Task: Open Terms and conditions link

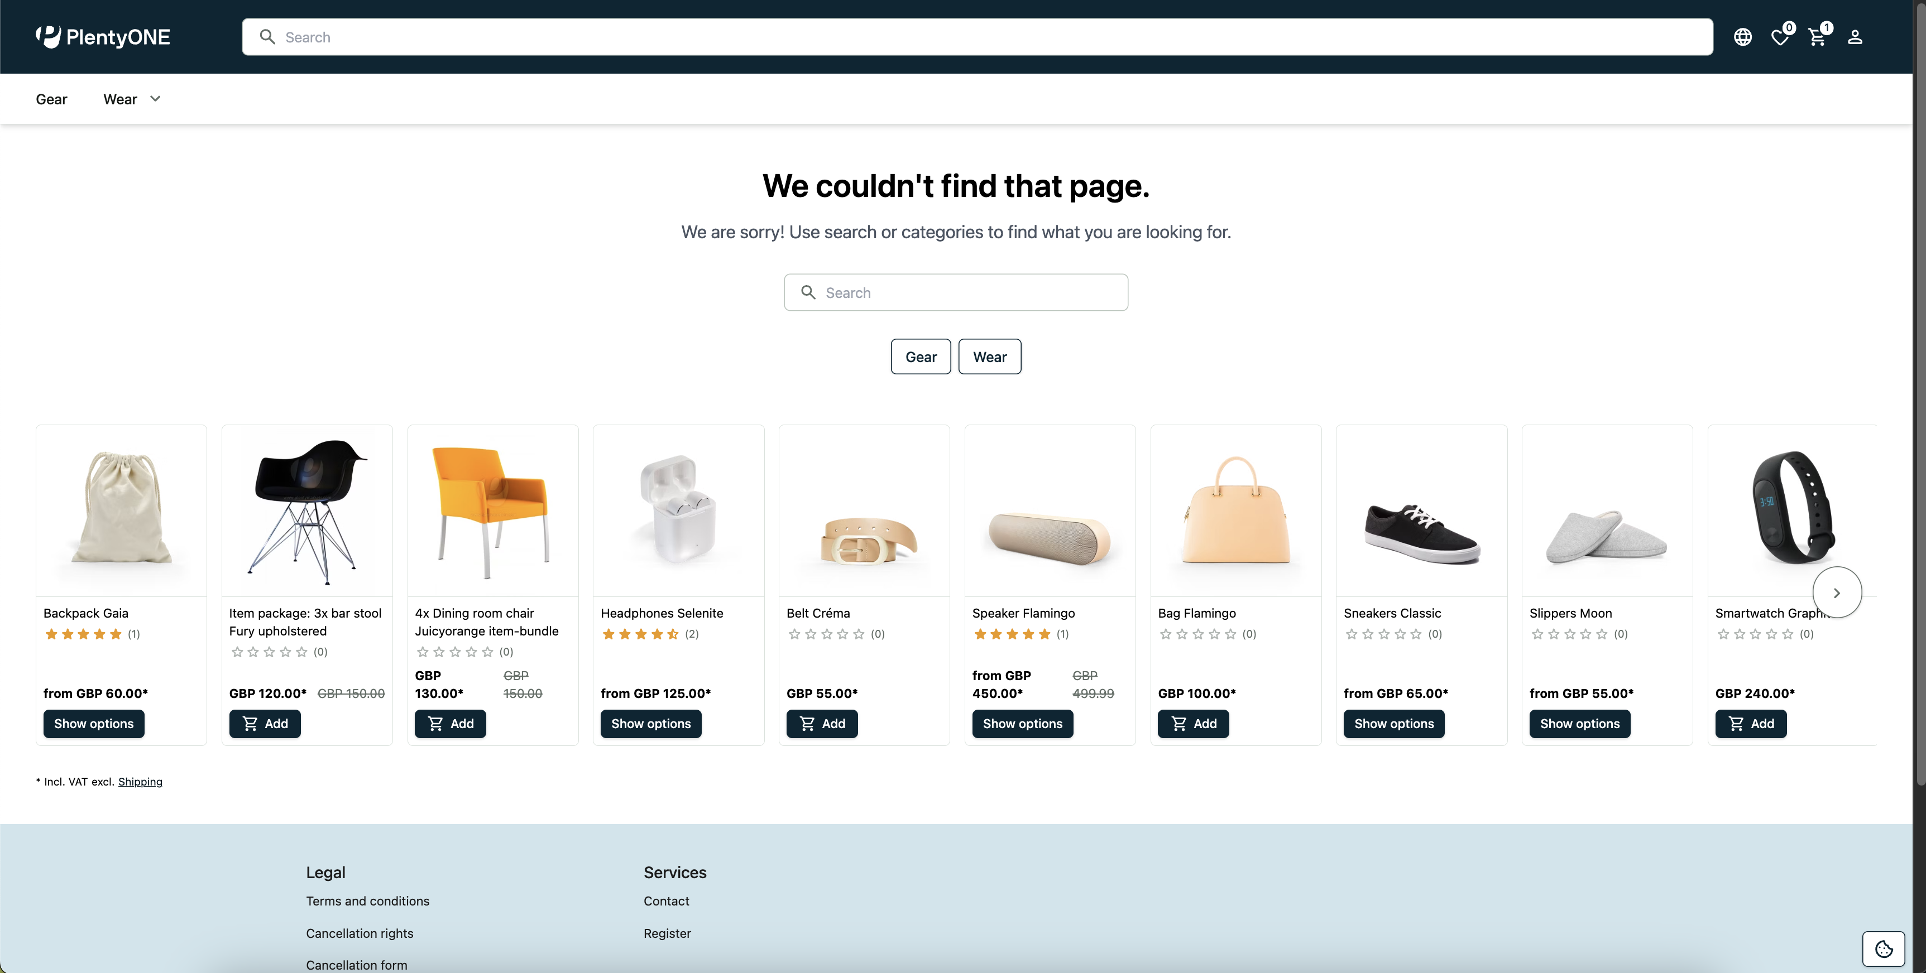Action: (368, 900)
